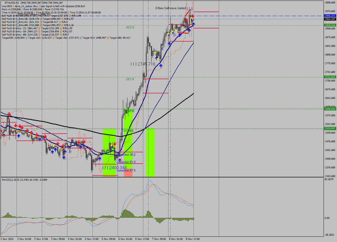
Task: Click the 423.6 Fibonacci level label
Action: point(130,27)
